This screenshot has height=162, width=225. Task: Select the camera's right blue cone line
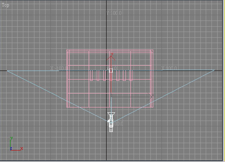(x=164, y=96)
